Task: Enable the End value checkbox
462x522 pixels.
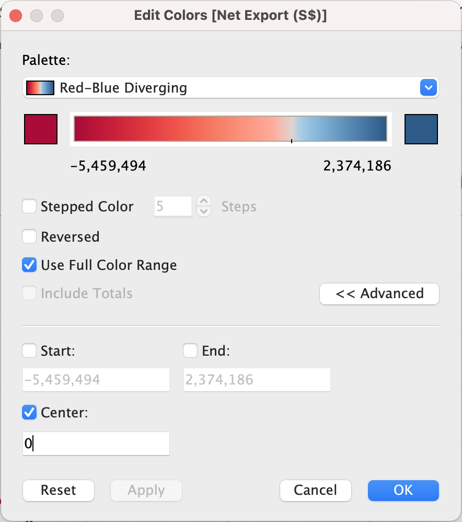Action: 190,351
